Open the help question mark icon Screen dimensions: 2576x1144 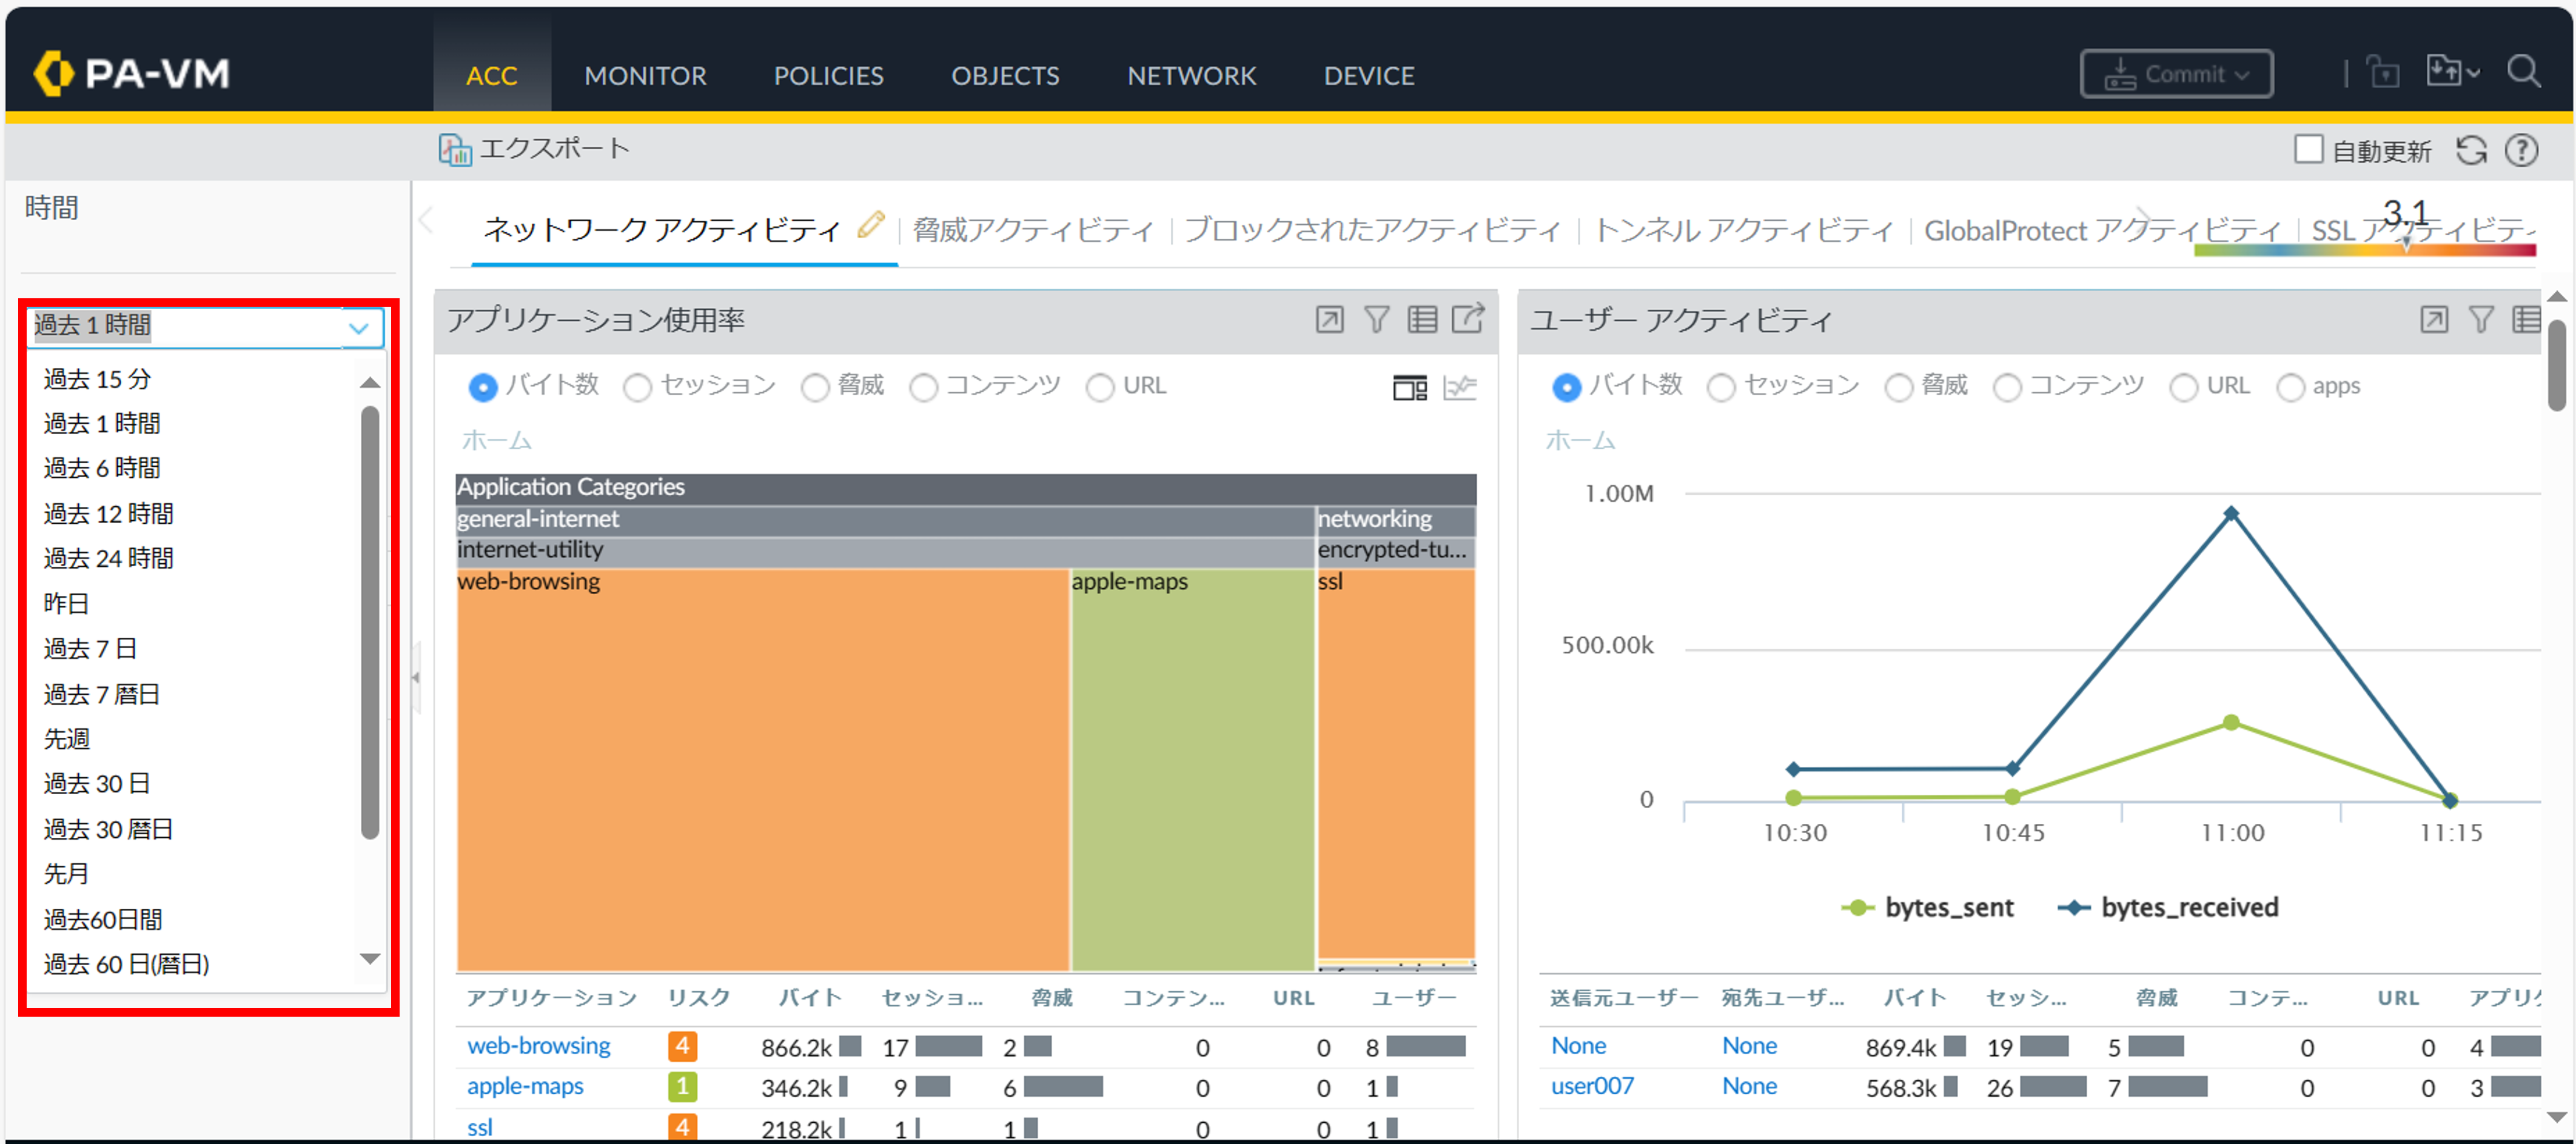[2521, 151]
